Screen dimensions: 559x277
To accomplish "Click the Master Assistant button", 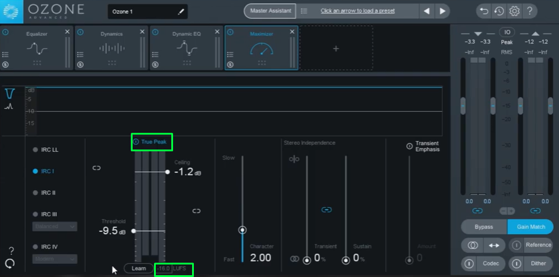I will [271, 11].
